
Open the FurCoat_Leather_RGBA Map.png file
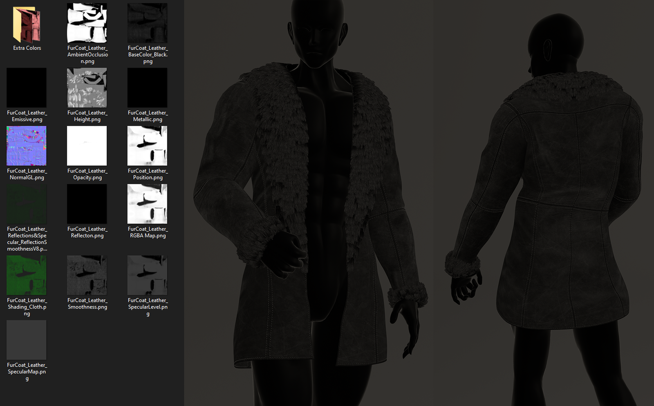147,204
